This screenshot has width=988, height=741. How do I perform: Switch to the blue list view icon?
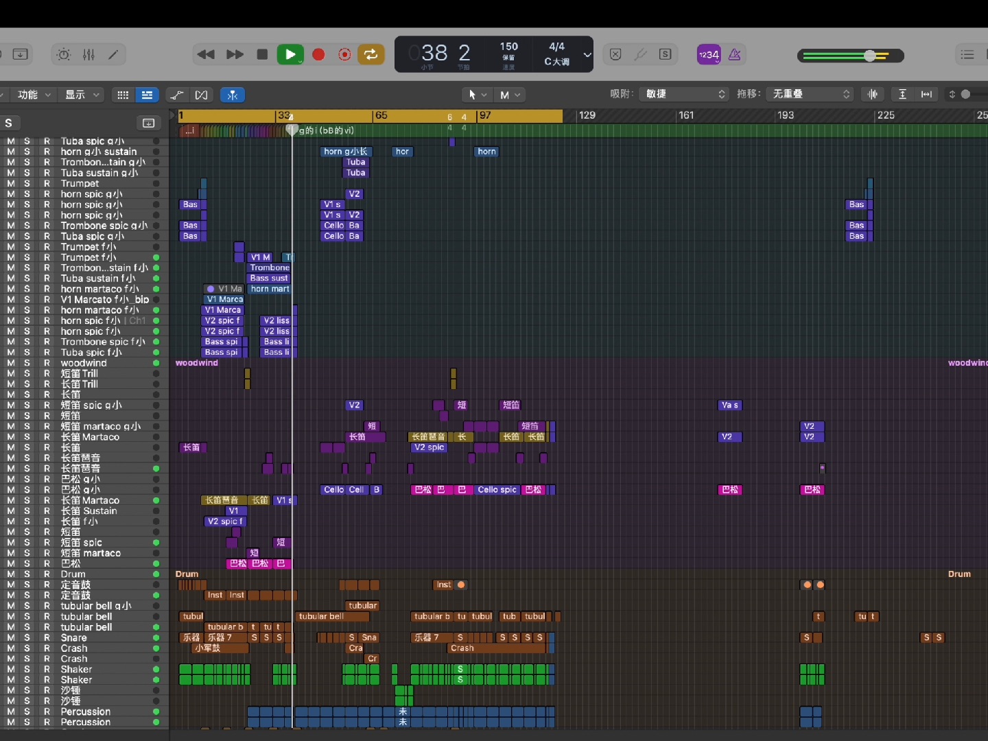pyautogui.click(x=147, y=95)
